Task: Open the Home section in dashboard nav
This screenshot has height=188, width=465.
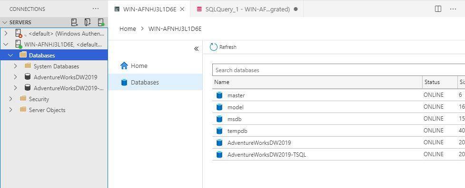Action: (x=155, y=66)
